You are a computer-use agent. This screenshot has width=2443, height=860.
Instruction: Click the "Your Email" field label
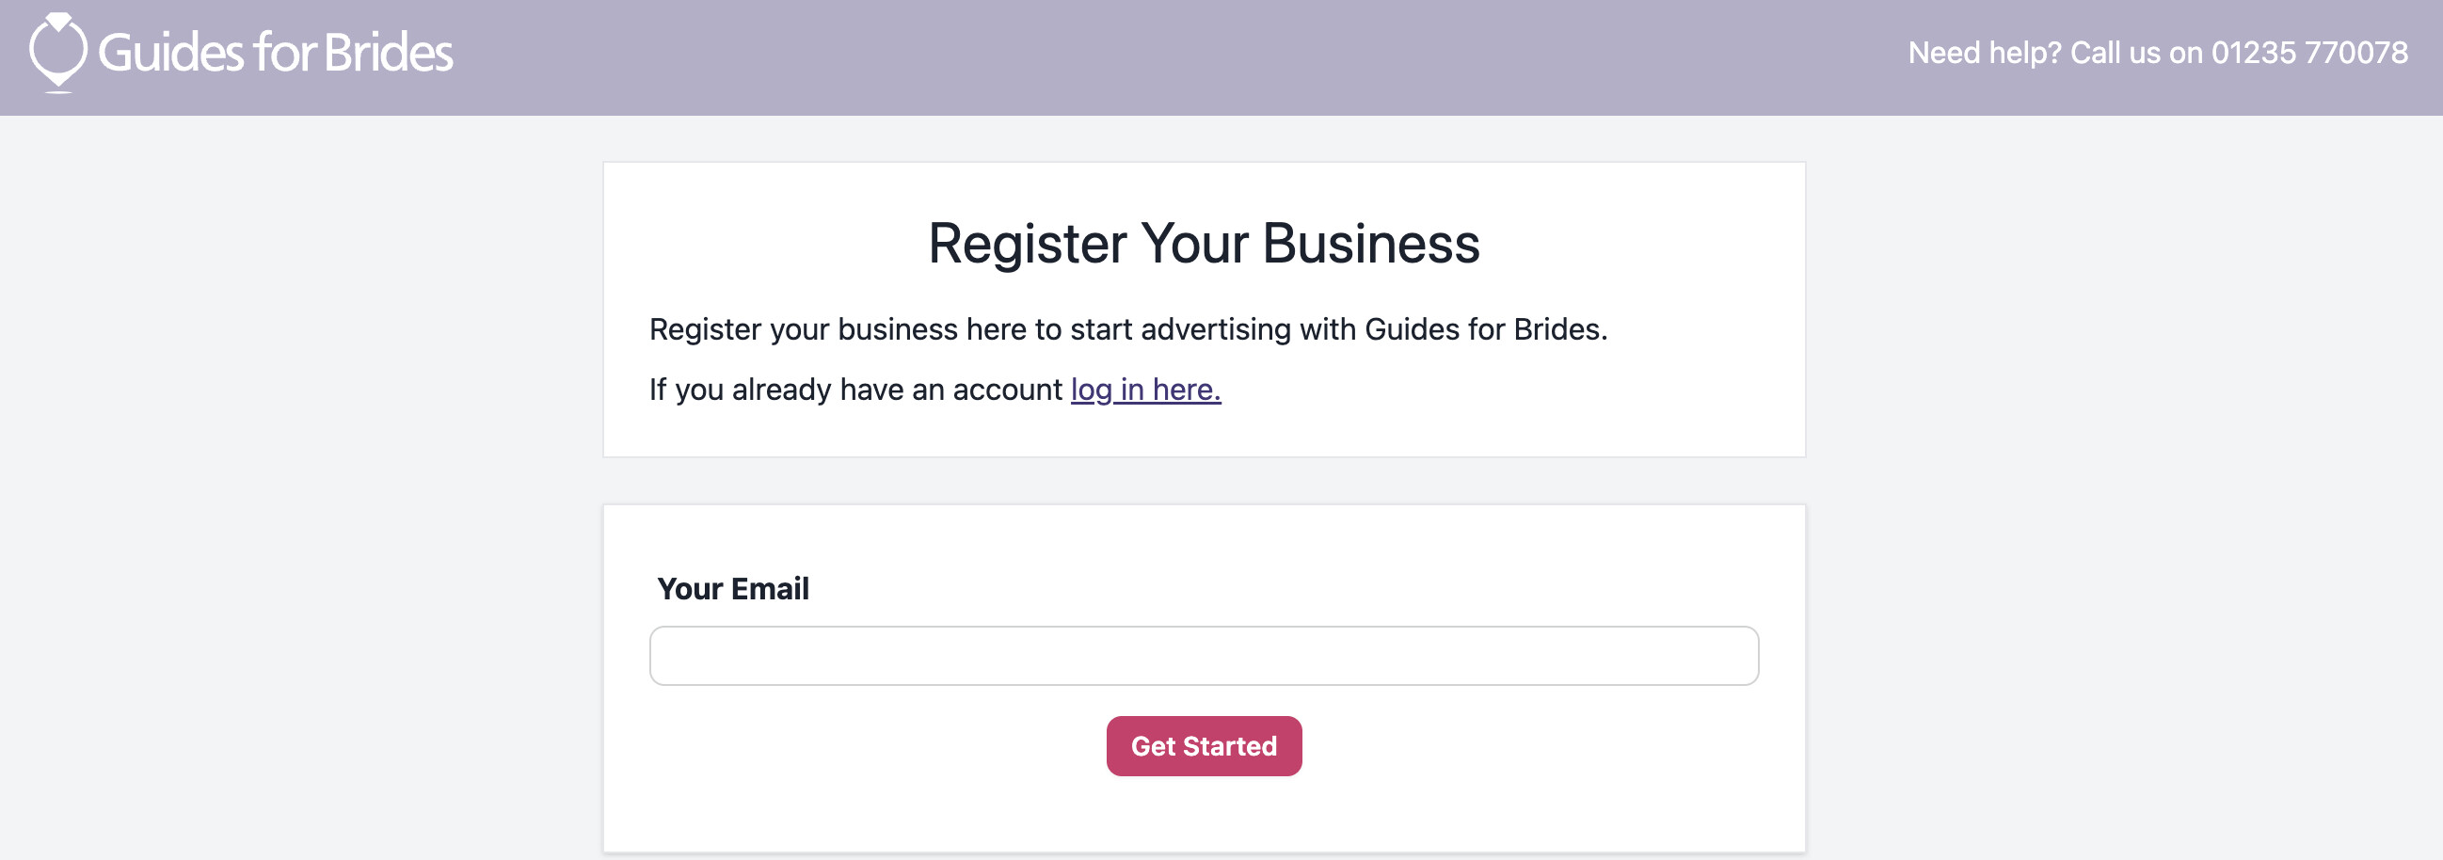pos(733,589)
